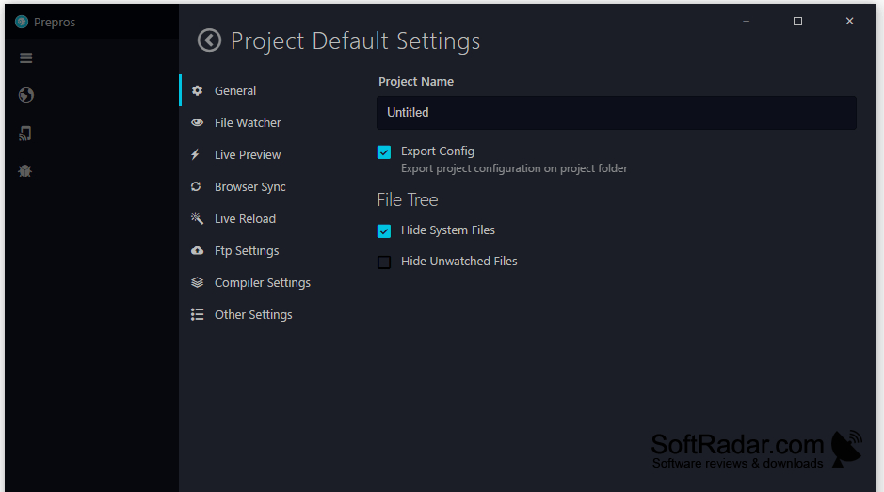Click the lightning bolt Live Preview icon
This screenshot has width=884, height=492.
[x=195, y=154]
